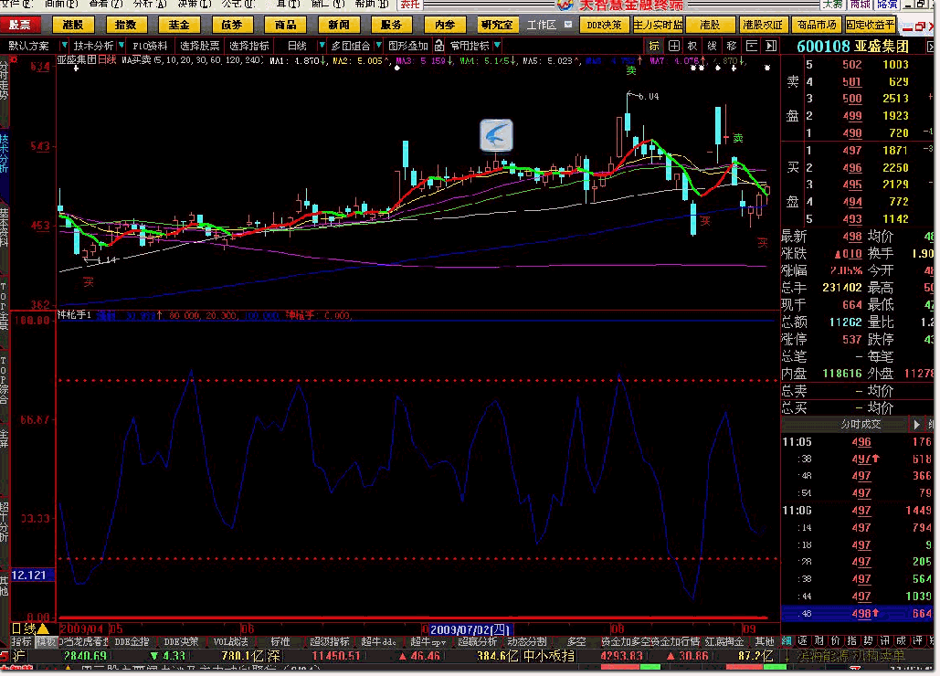Switch to the 研究室 tab
Viewport: 940px width, 676px height.
497,25
